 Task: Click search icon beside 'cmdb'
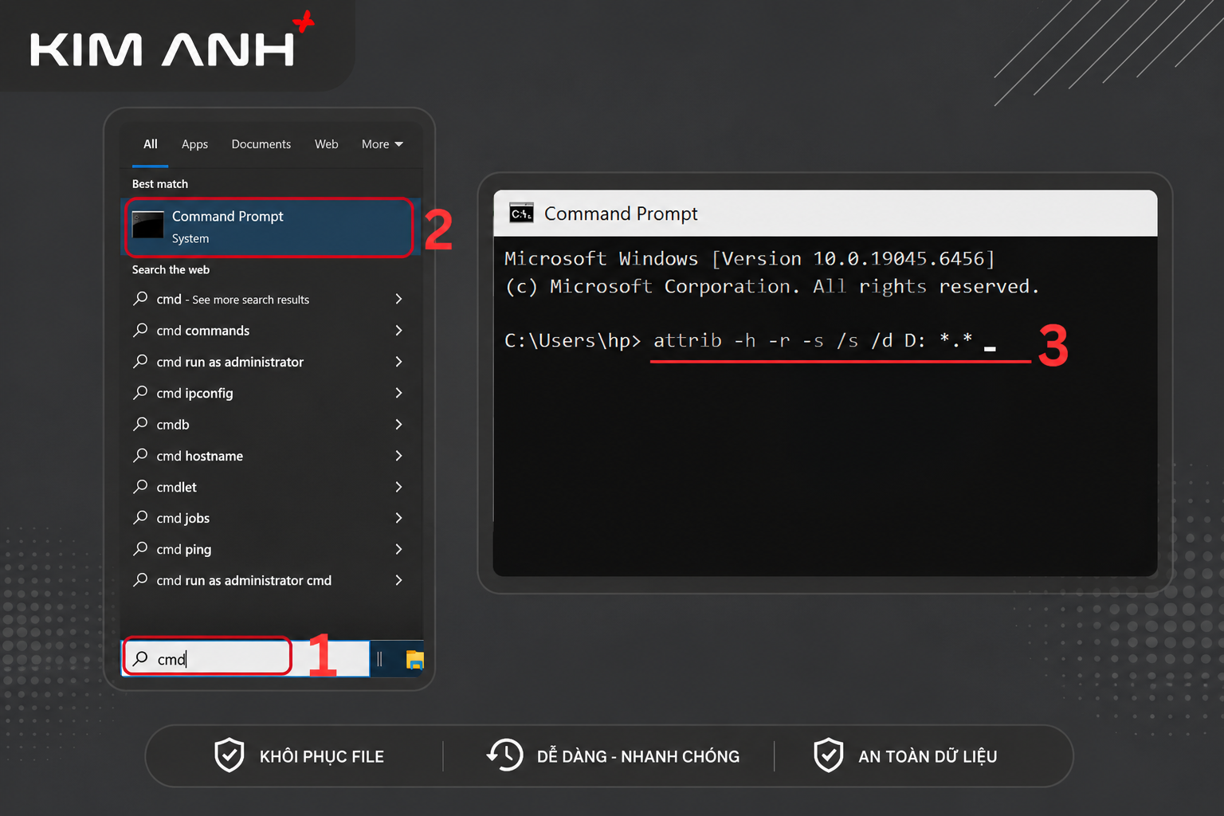141,423
